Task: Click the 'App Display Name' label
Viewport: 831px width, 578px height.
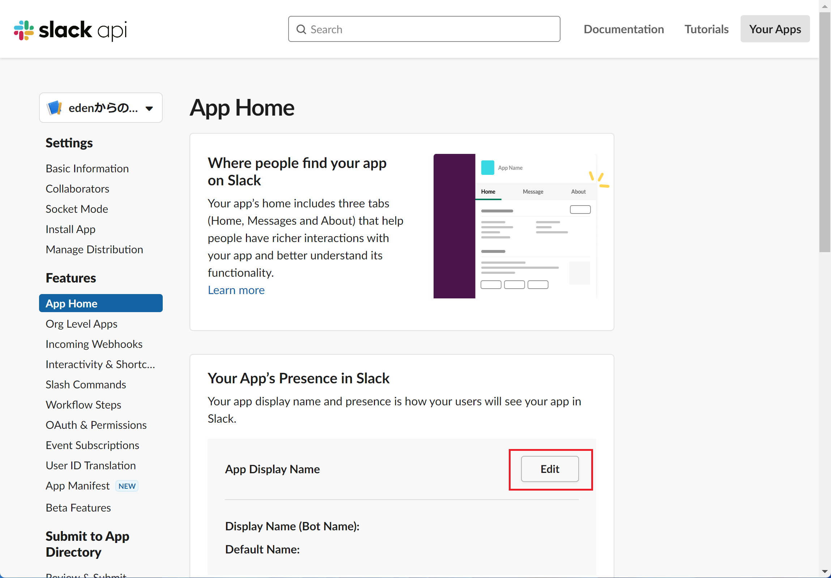Action: point(273,469)
